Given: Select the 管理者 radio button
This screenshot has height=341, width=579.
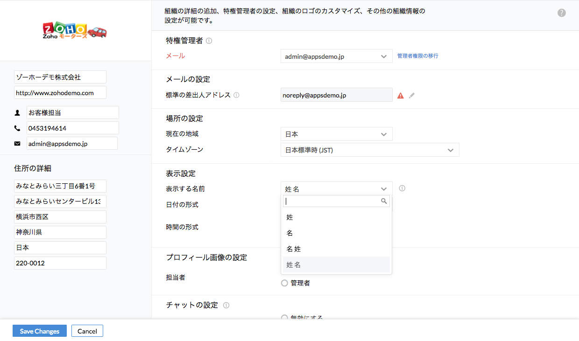Looking at the screenshot, I should click(x=284, y=283).
